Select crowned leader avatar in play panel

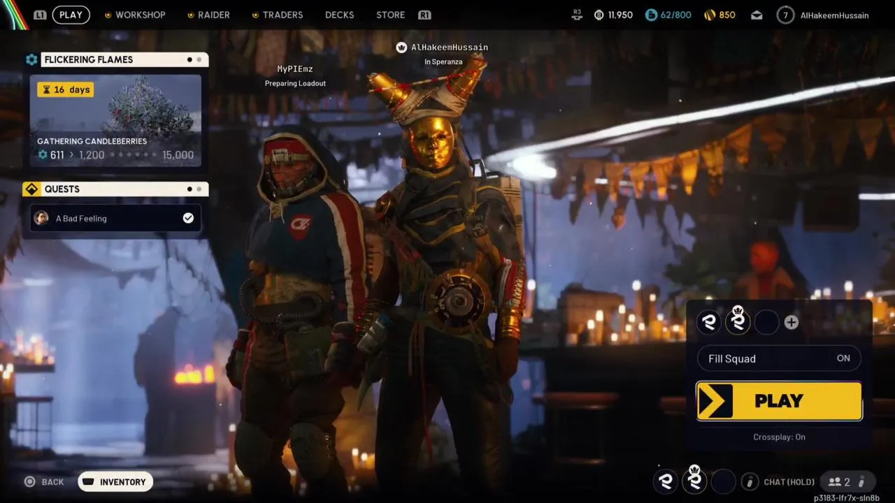click(x=738, y=322)
